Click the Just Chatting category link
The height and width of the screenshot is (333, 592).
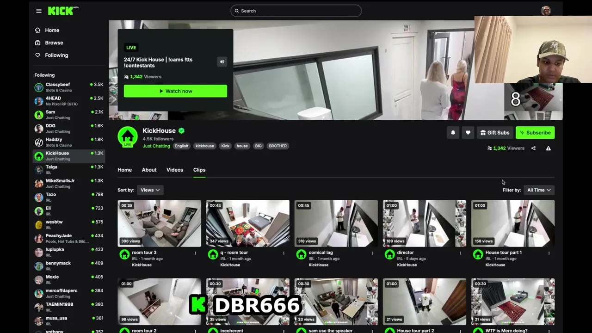[156, 146]
